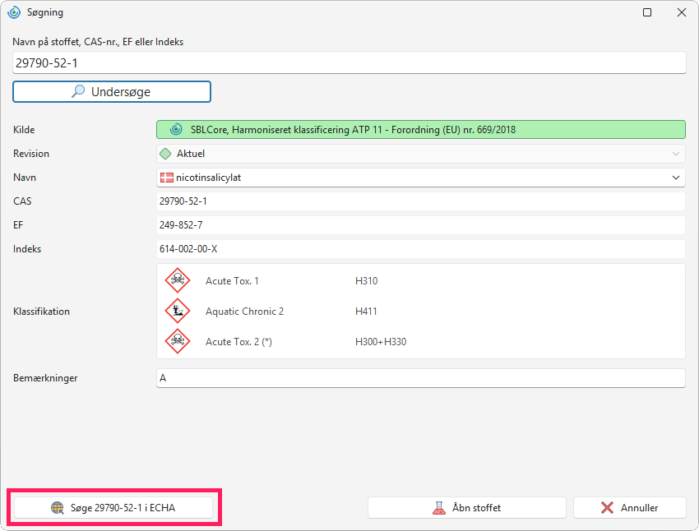Image resolution: width=699 pixels, height=531 pixels.
Task: Close the Søgning dialog window
Action: coord(682,12)
